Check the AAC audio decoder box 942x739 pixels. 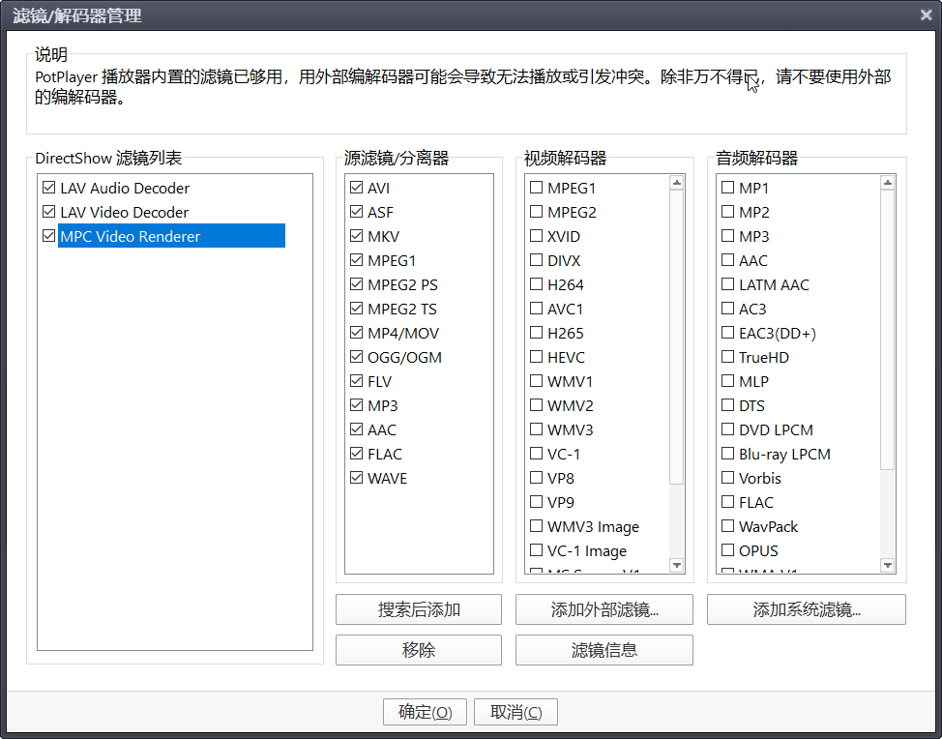coord(727,260)
